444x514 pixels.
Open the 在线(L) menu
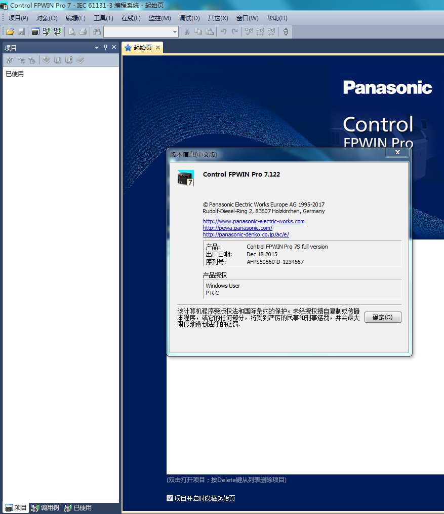point(131,18)
